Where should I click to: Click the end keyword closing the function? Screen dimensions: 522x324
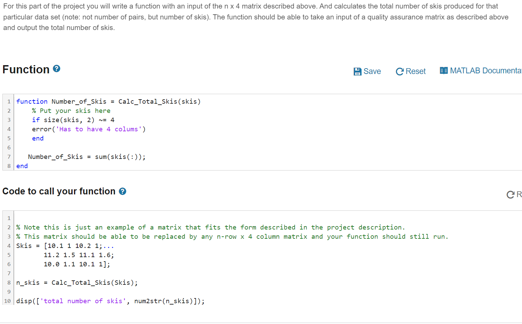(x=22, y=166)
